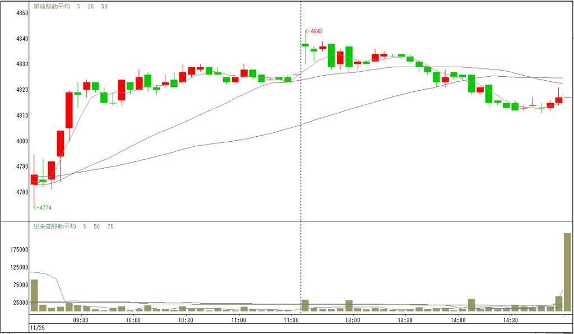Viewport: 574px width, 334px height.
Task: Click the 13:30 time axis label
Action: [405, 321]
